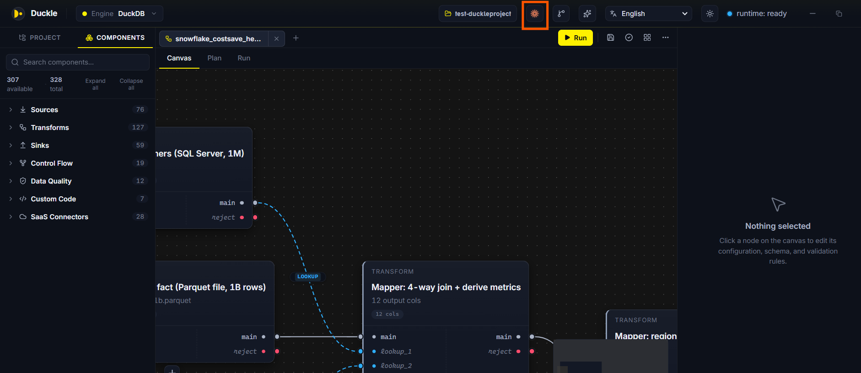The height and width of the screenshot is (373, 861).
Task: Click lookup_2 input port of Mapper node
Action: point(361,366)
